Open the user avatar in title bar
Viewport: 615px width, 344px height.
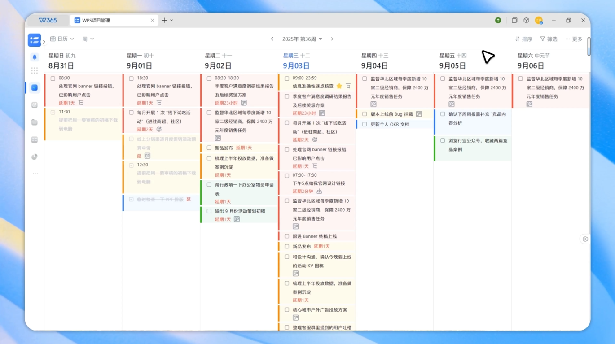[539, 20]
